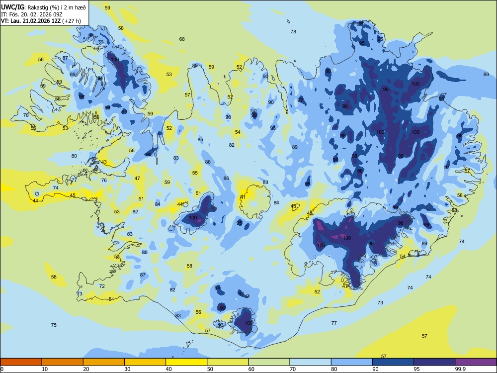Viewport: 497px width, 373px height.
Task: Click the legend label '60'
Action: point(251,369)
